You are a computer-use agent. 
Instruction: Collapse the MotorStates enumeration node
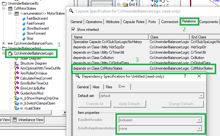click(10, 13)
